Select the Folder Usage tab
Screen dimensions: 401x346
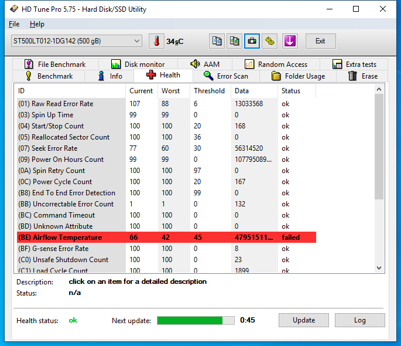pos(298,76)
